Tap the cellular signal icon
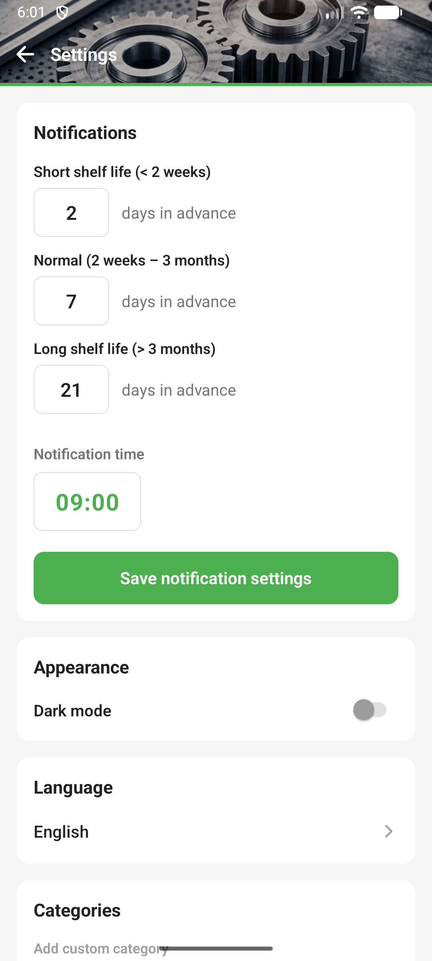The image size is (432, 961). pyautogui.click(x=334, y=14)
